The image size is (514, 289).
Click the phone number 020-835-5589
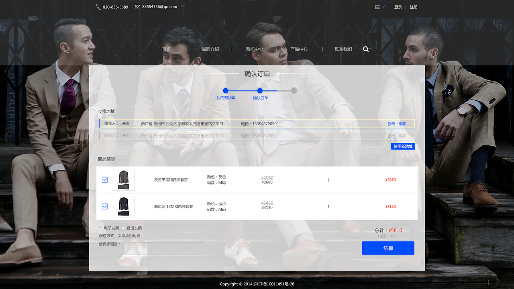click(x=116, y=7)
